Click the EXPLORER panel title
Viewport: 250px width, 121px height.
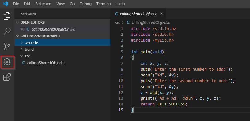(x=28, y=14)
